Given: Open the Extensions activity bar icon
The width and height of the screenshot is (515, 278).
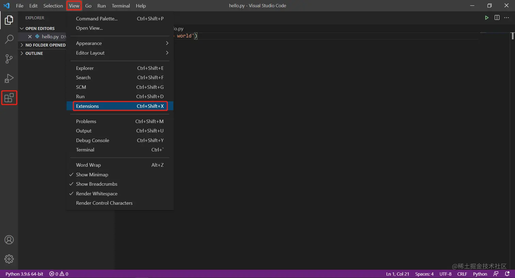Looking at the screenshot, I should pos(9,98).
